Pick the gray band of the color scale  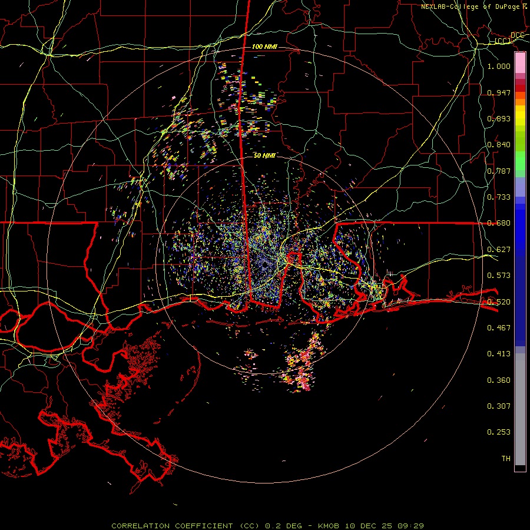520,409
